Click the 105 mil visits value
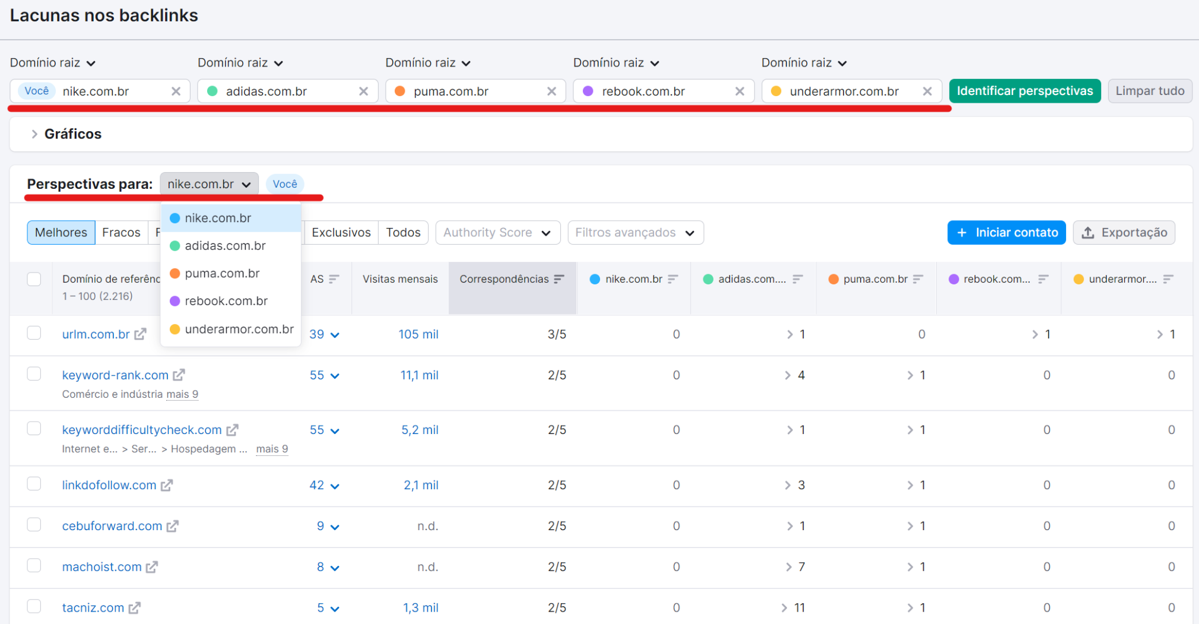The image size is (1199, 624). coord(418,334)
